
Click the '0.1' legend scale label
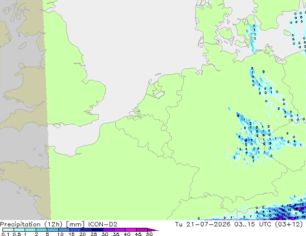[x=5, y=234]
